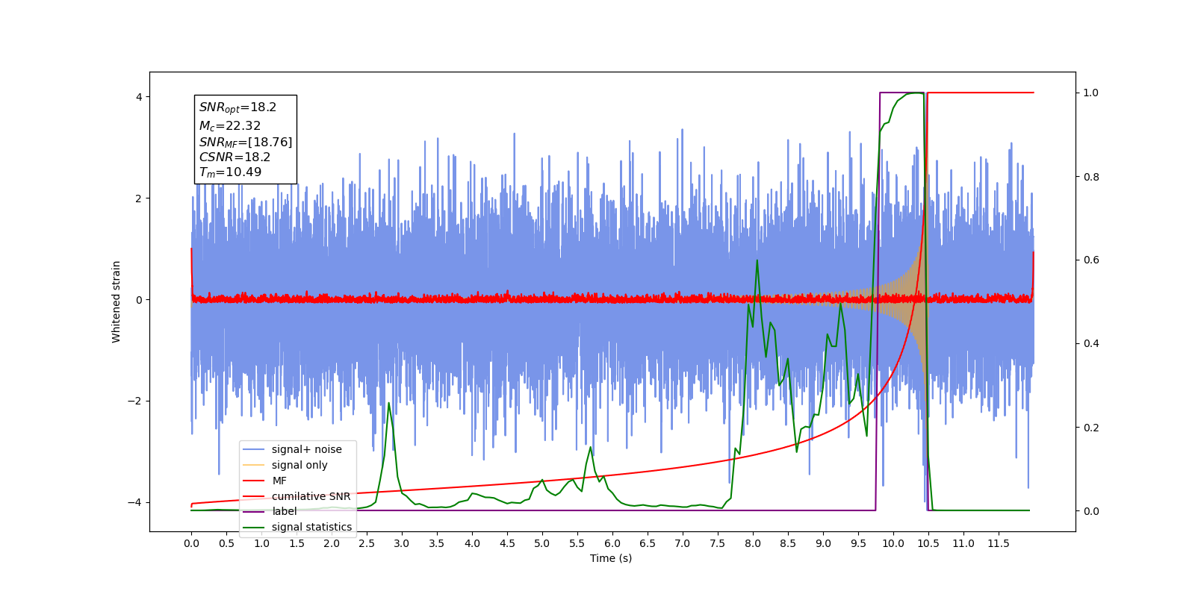Click the 5.5 tick on time axis
Viewport: 1195px width, 597px height.
577,543
